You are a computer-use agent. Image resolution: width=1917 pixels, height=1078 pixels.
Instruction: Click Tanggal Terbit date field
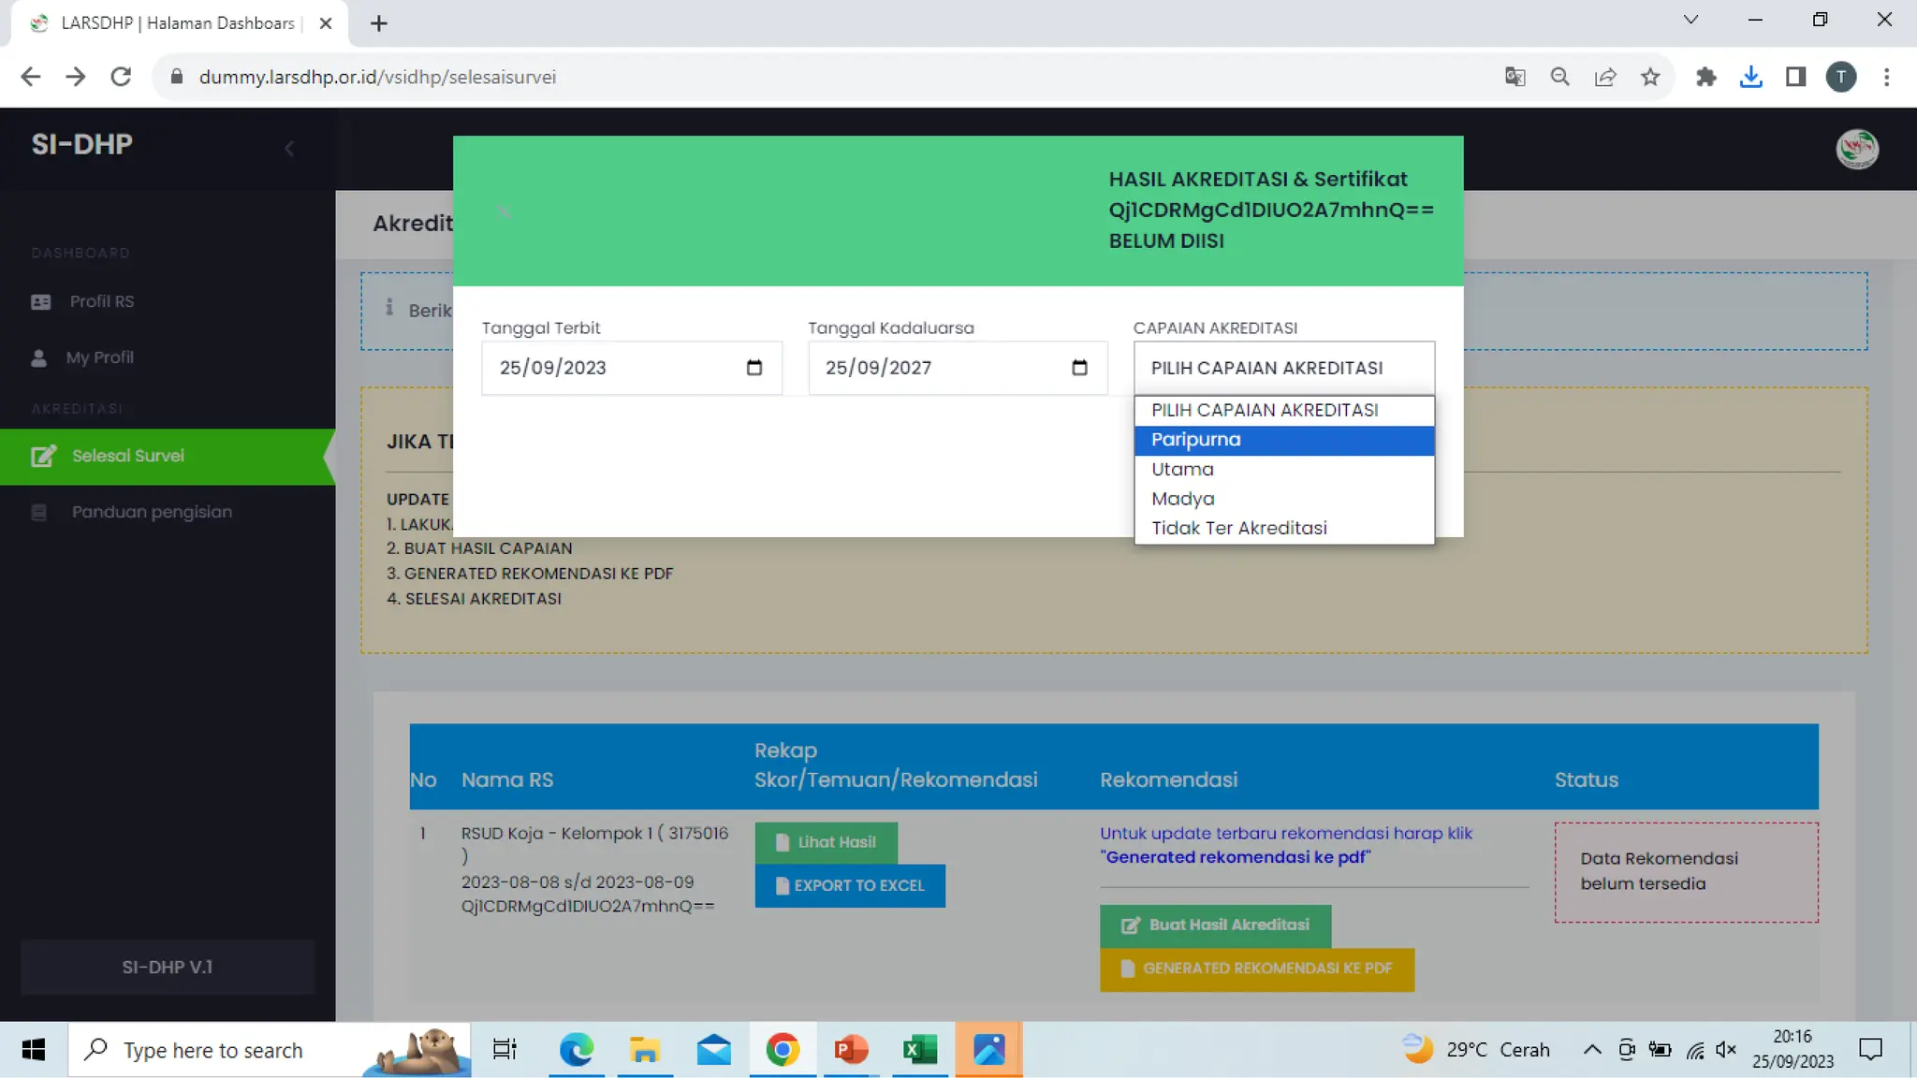click(608, 368)
